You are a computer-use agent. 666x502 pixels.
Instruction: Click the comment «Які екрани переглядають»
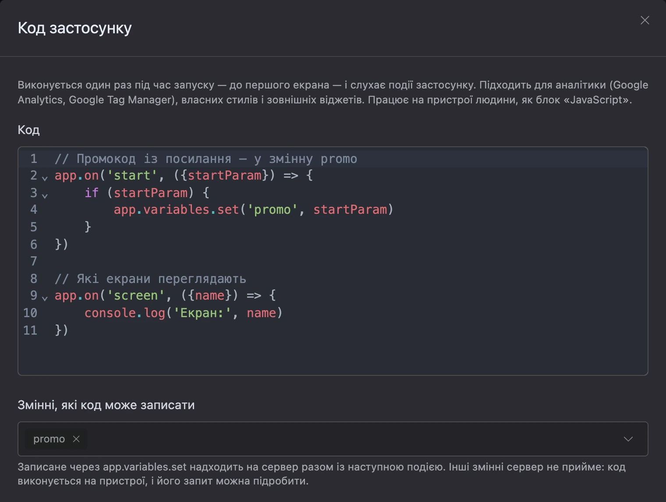(150, 279)
